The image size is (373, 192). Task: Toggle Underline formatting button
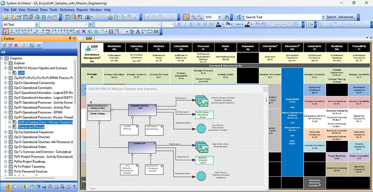(191, 25)
